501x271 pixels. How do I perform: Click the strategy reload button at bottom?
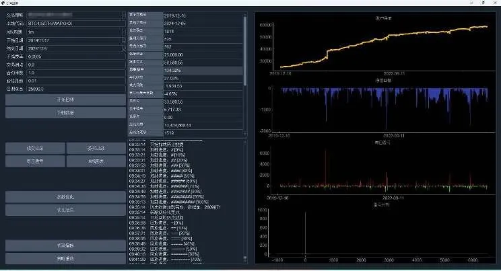[x=65, y=258]
